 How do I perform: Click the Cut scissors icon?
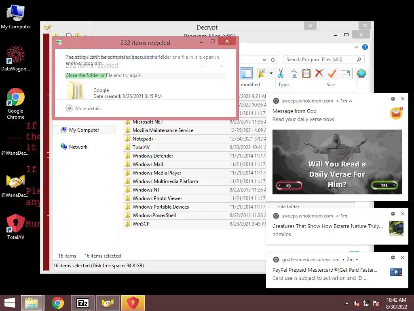[x=281, y=73]
